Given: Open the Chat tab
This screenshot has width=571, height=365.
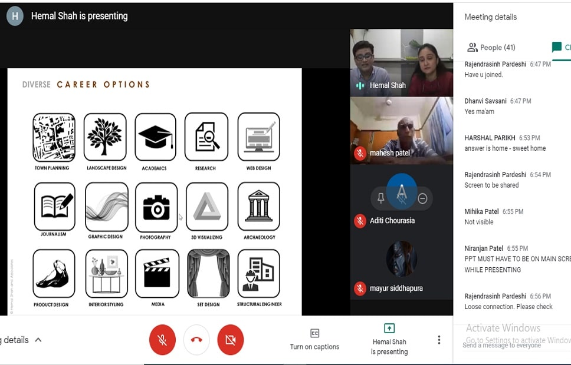Looking at the screenshot, I should click(559, 48).
